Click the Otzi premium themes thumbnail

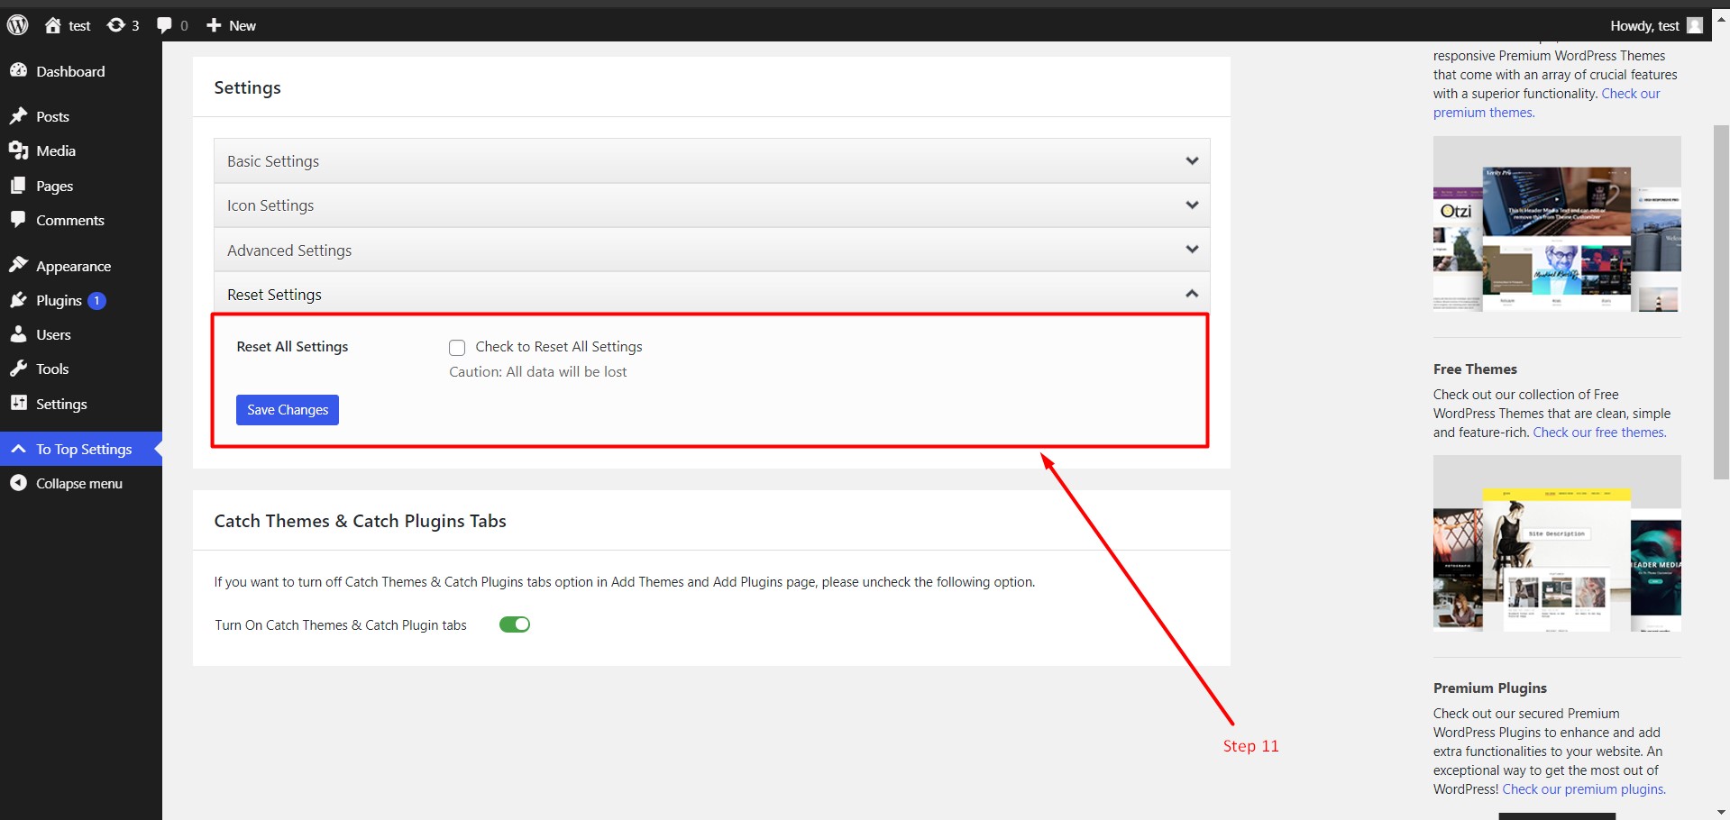pyautogui.click(x=1557, y=224)
